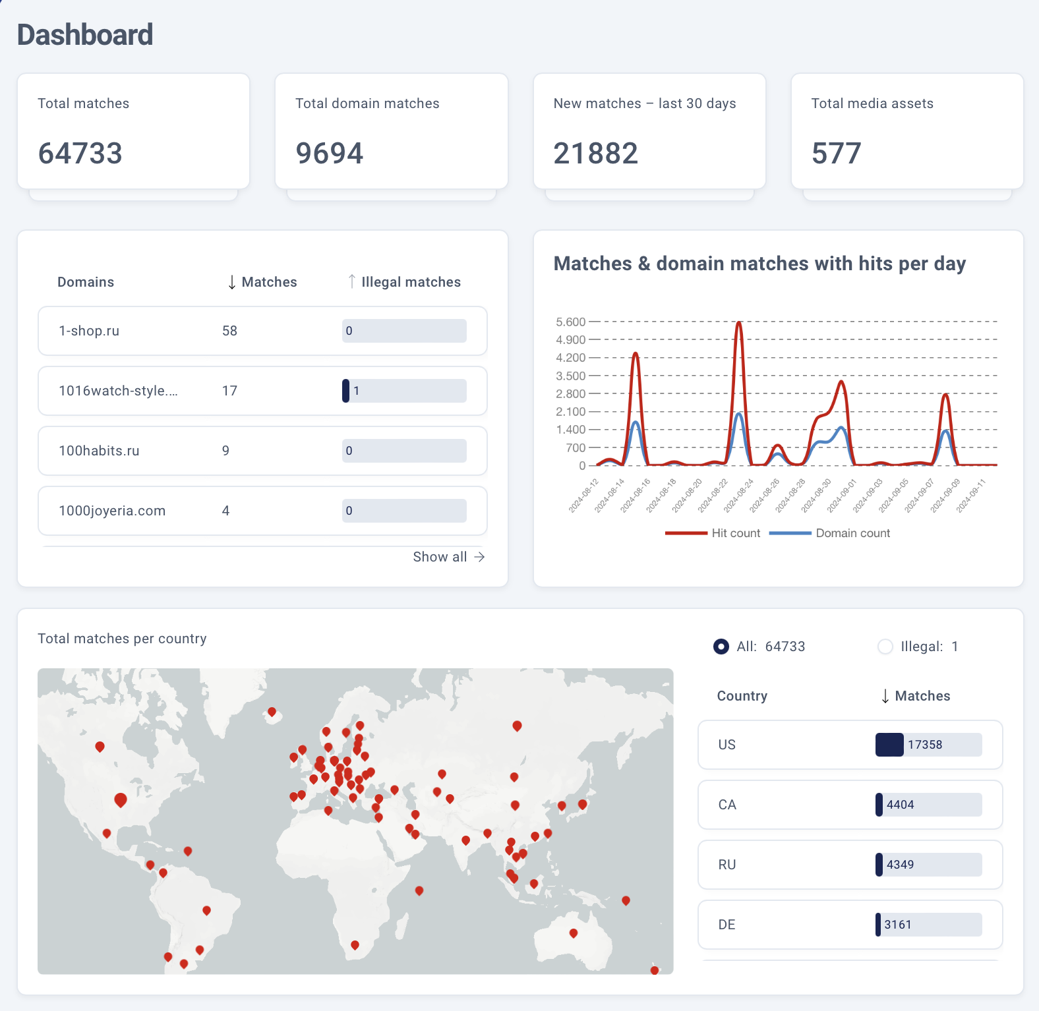Sort domains by Matches down arrow

232,282
